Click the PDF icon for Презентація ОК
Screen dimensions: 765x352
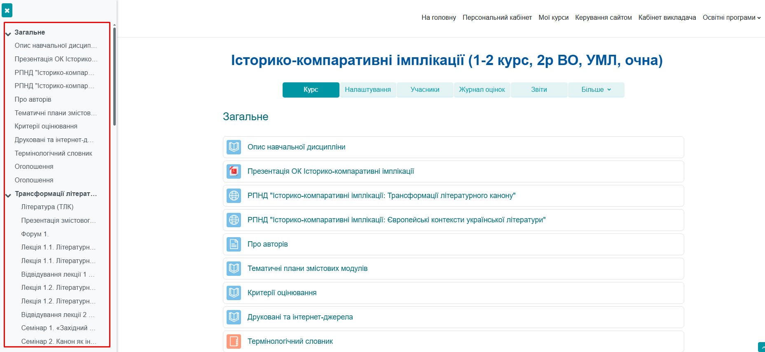234,171
